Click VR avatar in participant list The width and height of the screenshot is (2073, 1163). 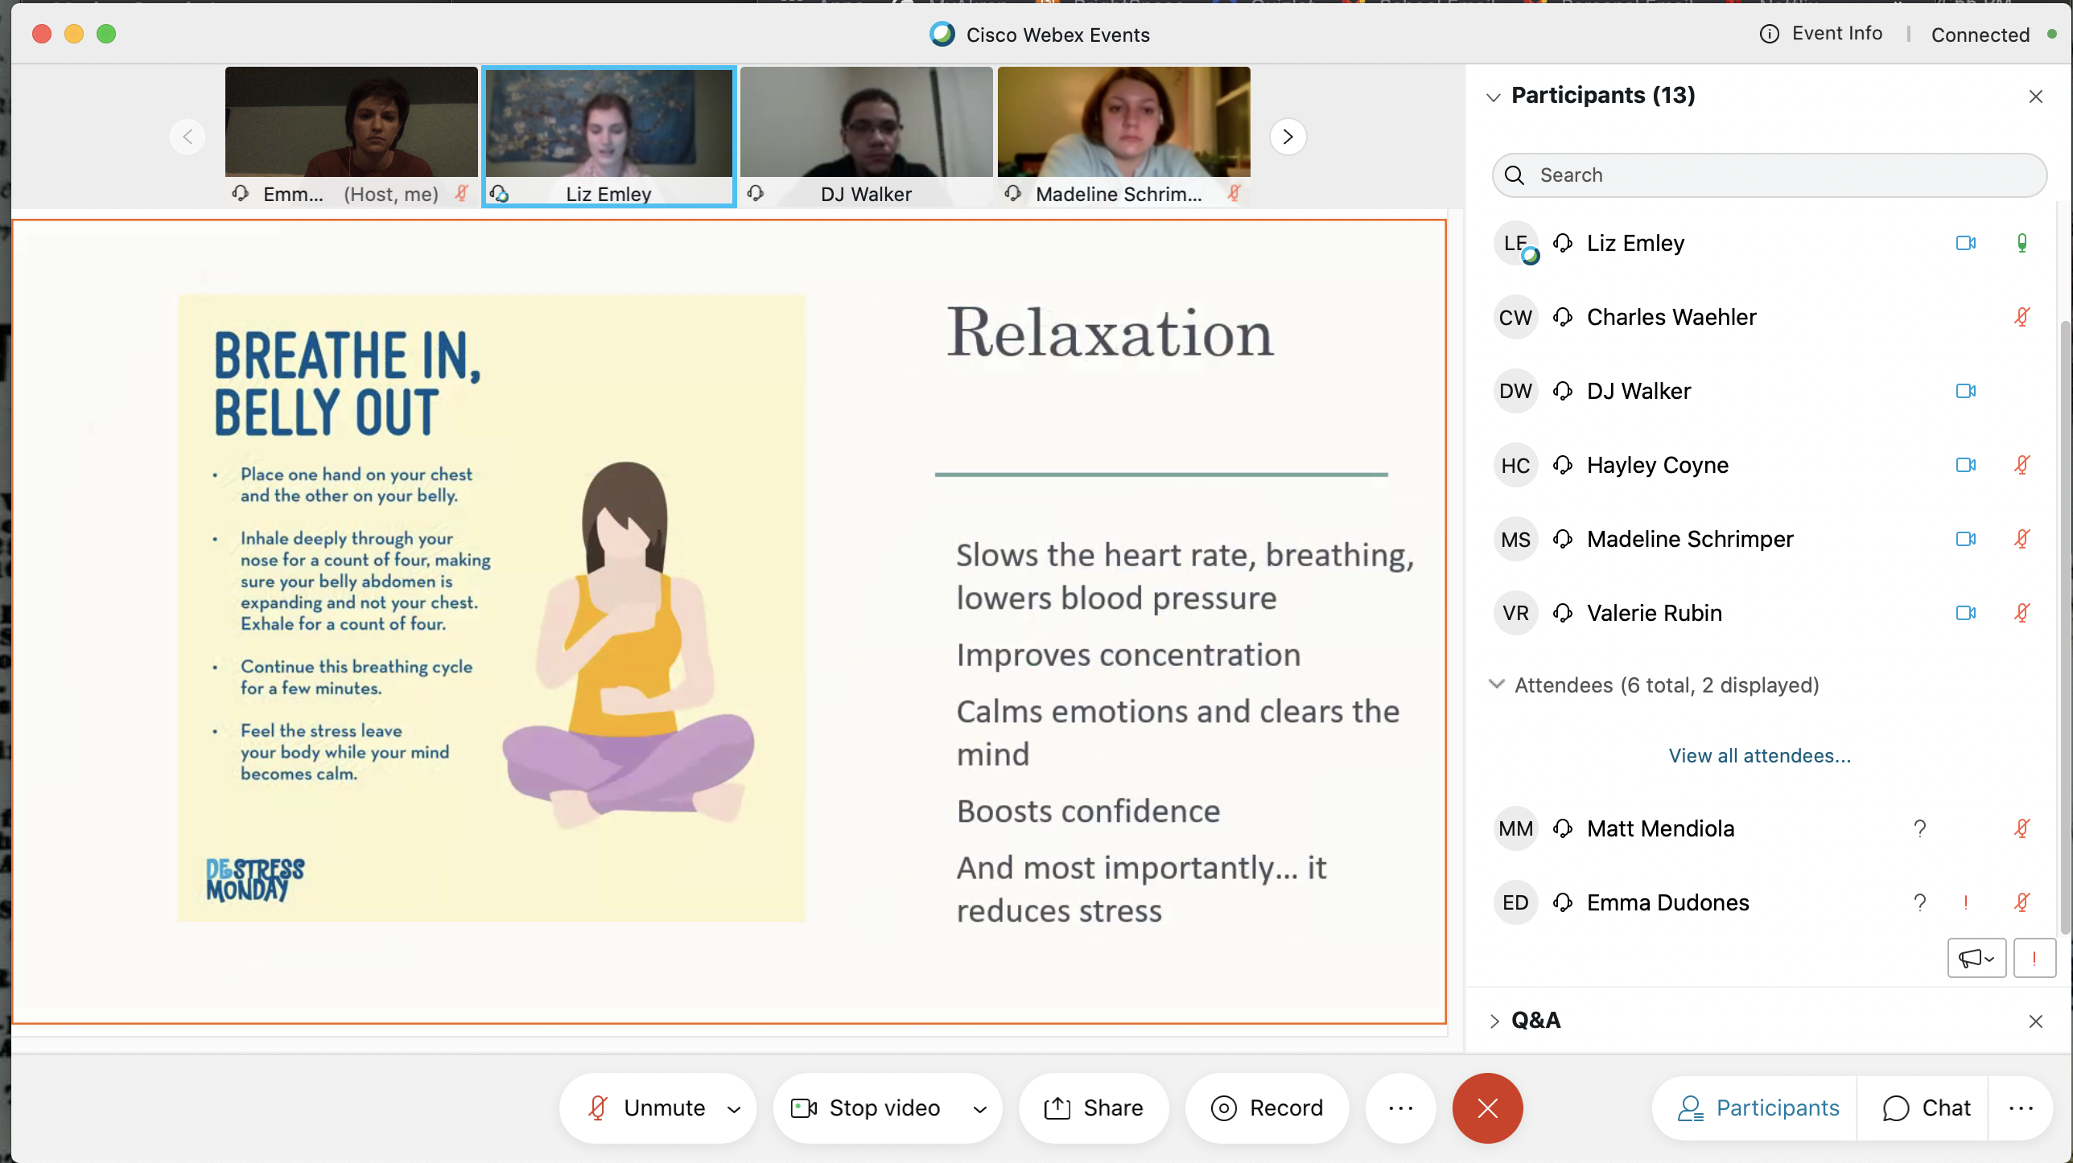(1515, 613)
